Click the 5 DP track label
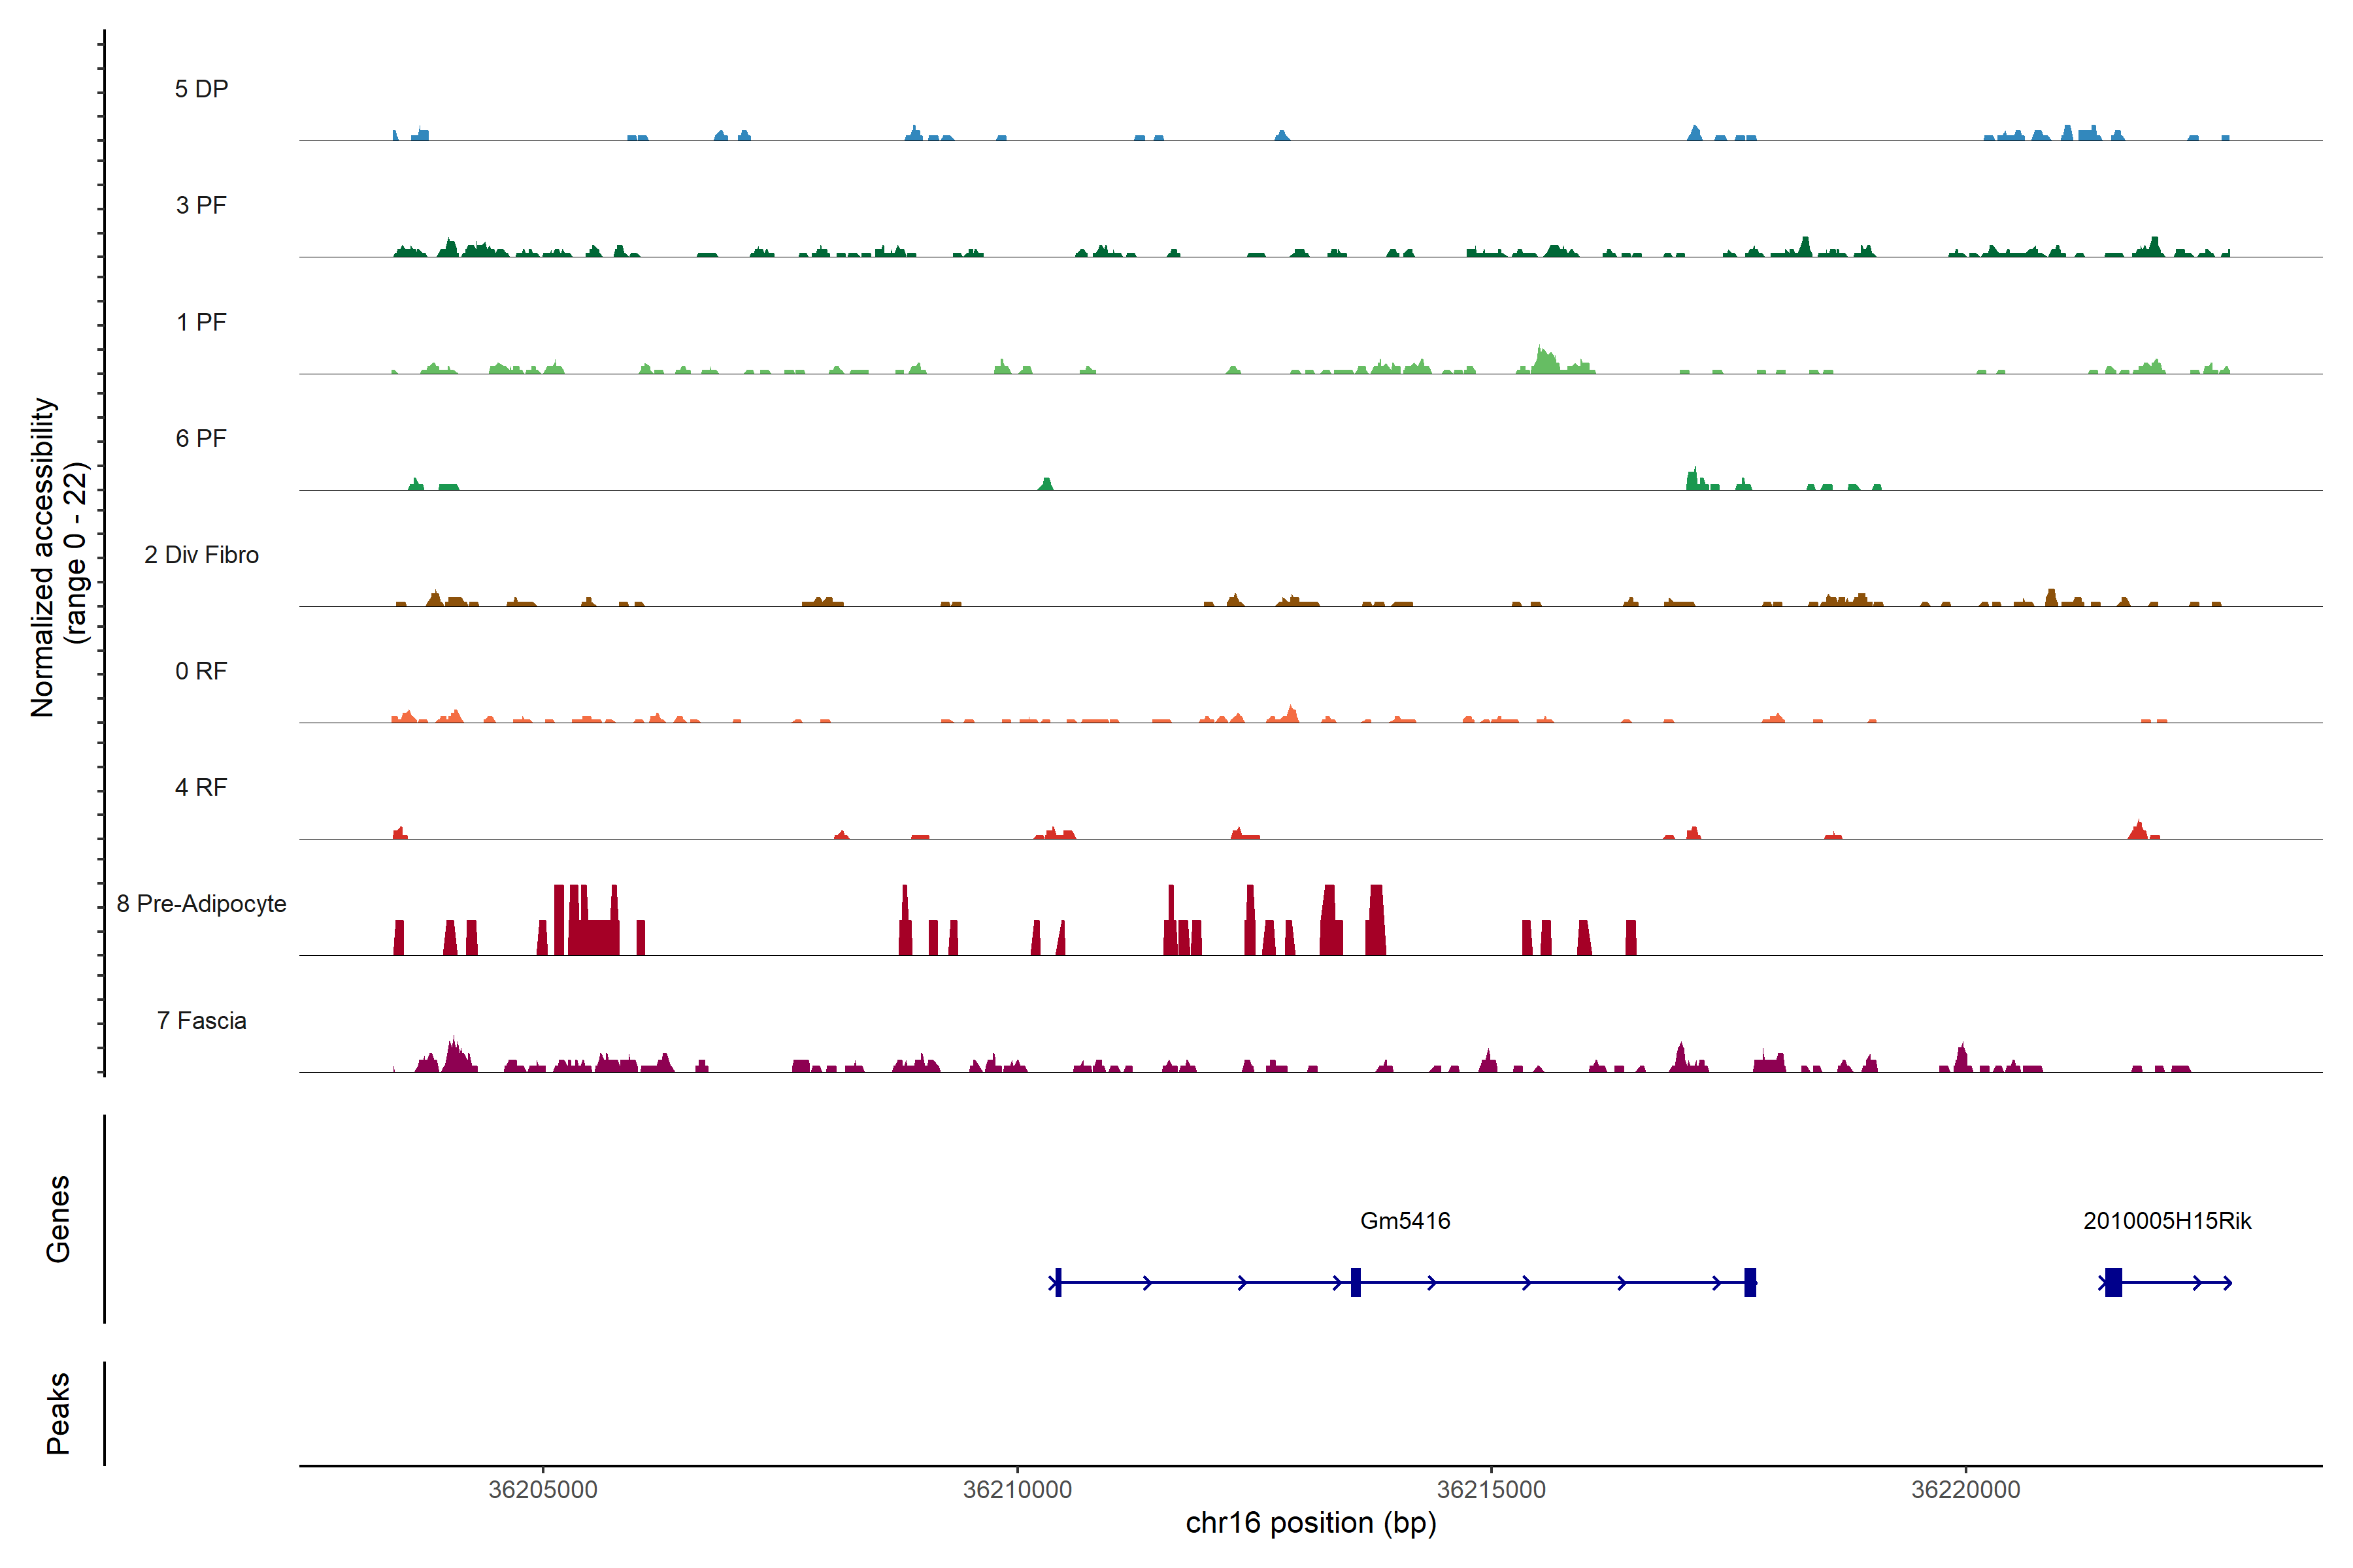The height and width of the screenshot is (1568, 2353). click(201, 89)
